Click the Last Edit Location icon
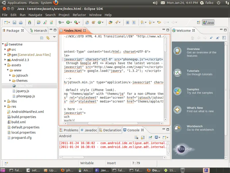 (x=159, y=22)
